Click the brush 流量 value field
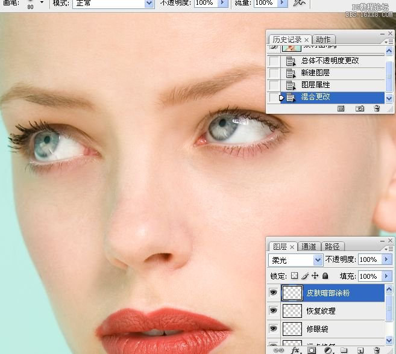The width and height of the screenshot is (396, 354). 265,3
